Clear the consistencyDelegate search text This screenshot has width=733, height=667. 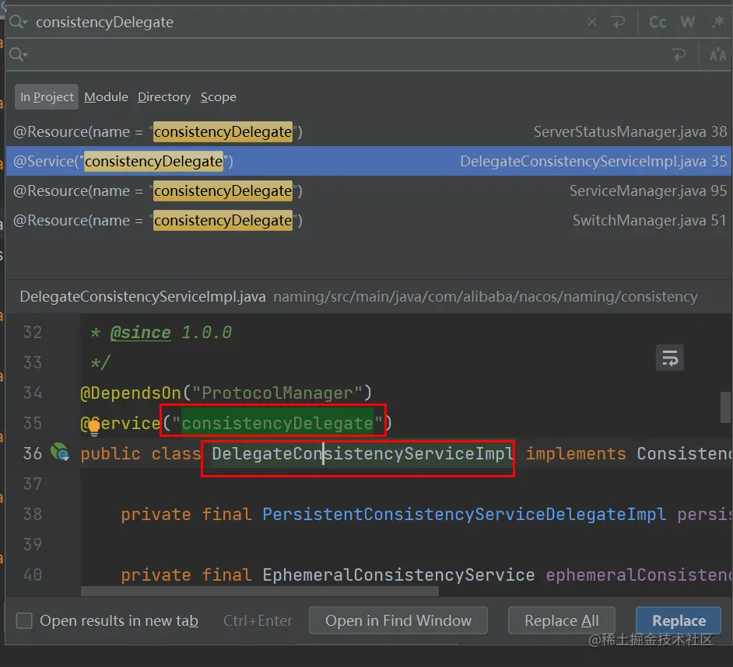592,22
